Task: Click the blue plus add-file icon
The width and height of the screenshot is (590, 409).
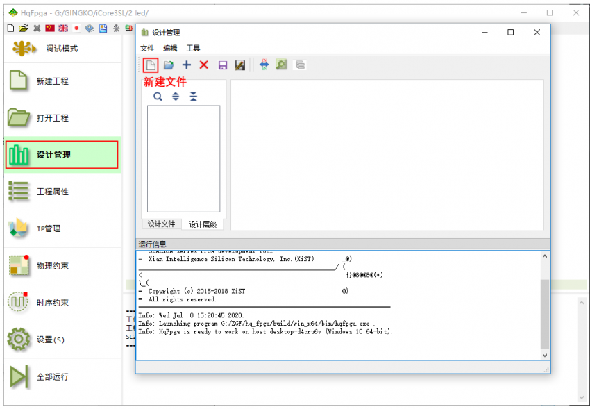Action: pyautogui.click(x=187, y=65)
